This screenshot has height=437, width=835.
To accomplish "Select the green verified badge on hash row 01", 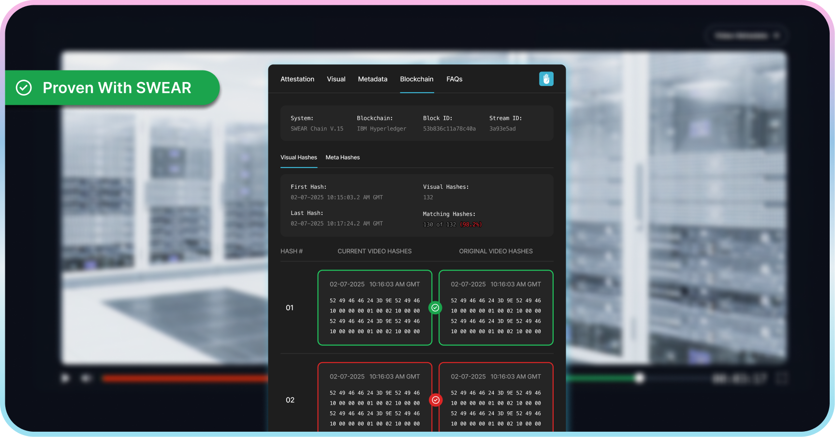I will (x=435, y=308).
